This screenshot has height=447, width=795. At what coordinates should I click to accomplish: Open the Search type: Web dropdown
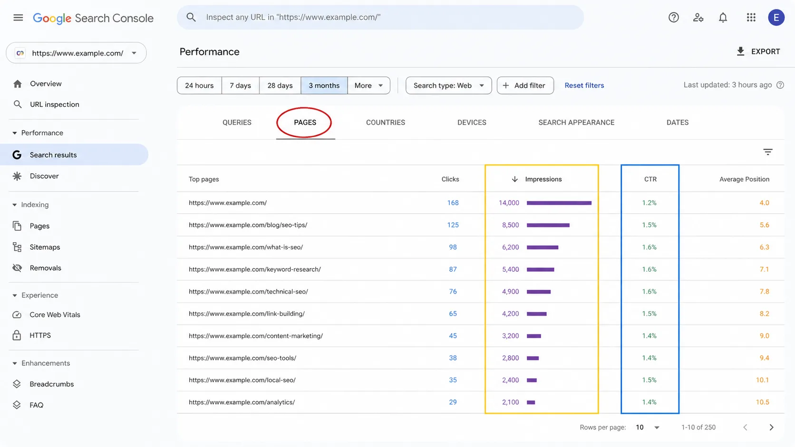click(448, 86)
